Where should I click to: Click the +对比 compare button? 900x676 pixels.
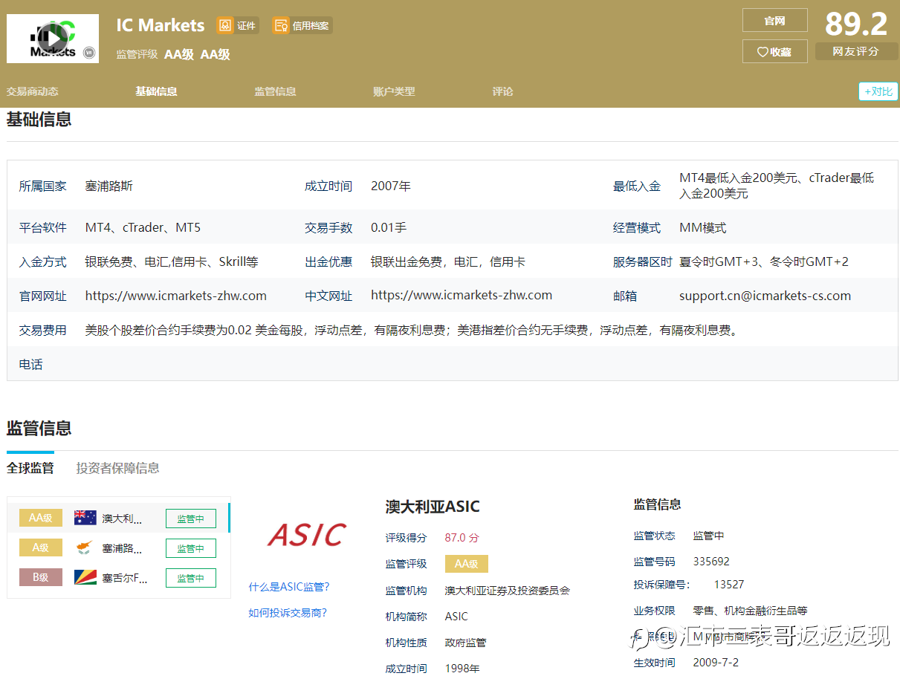(878, 91)
